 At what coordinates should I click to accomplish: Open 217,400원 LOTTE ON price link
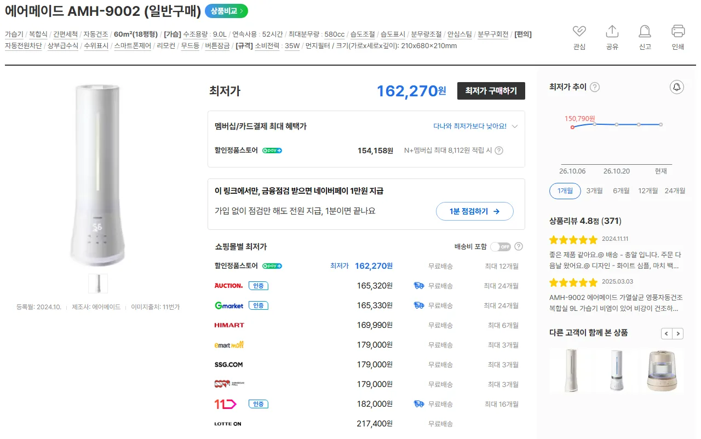coord(375,424)
